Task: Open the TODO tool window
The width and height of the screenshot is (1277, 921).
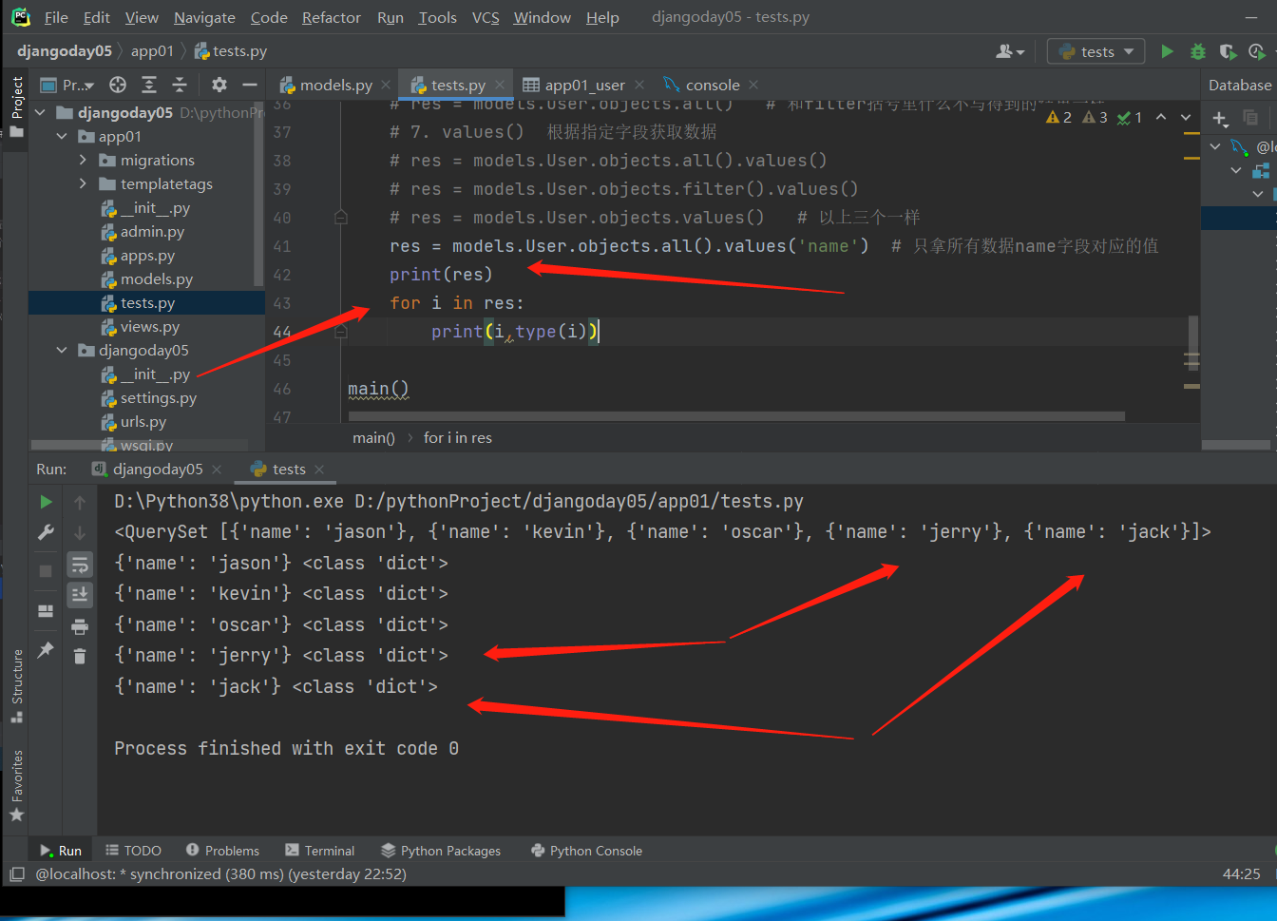Action: [133, 851]
